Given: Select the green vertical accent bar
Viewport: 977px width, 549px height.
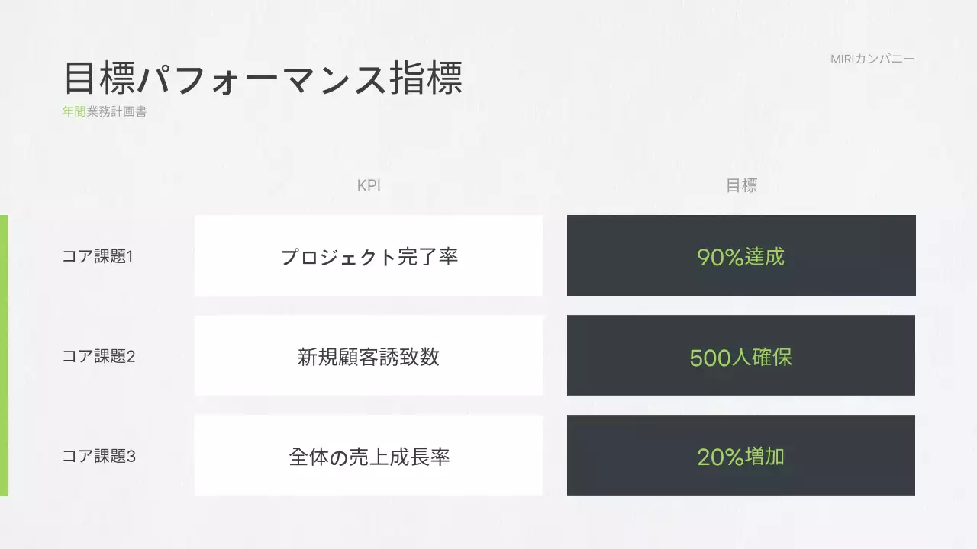Looking at the screenshot, I should click(4, 355).
